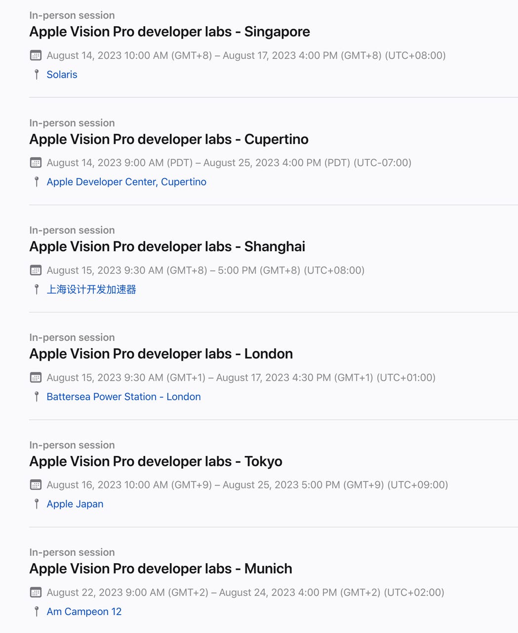
Task: Click the Shanghai date text August 15, 2023 9:30 AM (GMT+8)
Action: tap(127, 271)
